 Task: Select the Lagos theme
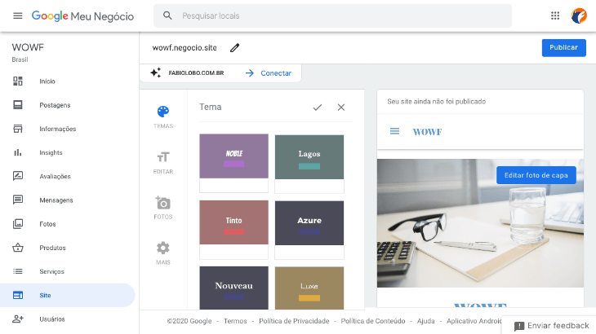coord(309,164)
